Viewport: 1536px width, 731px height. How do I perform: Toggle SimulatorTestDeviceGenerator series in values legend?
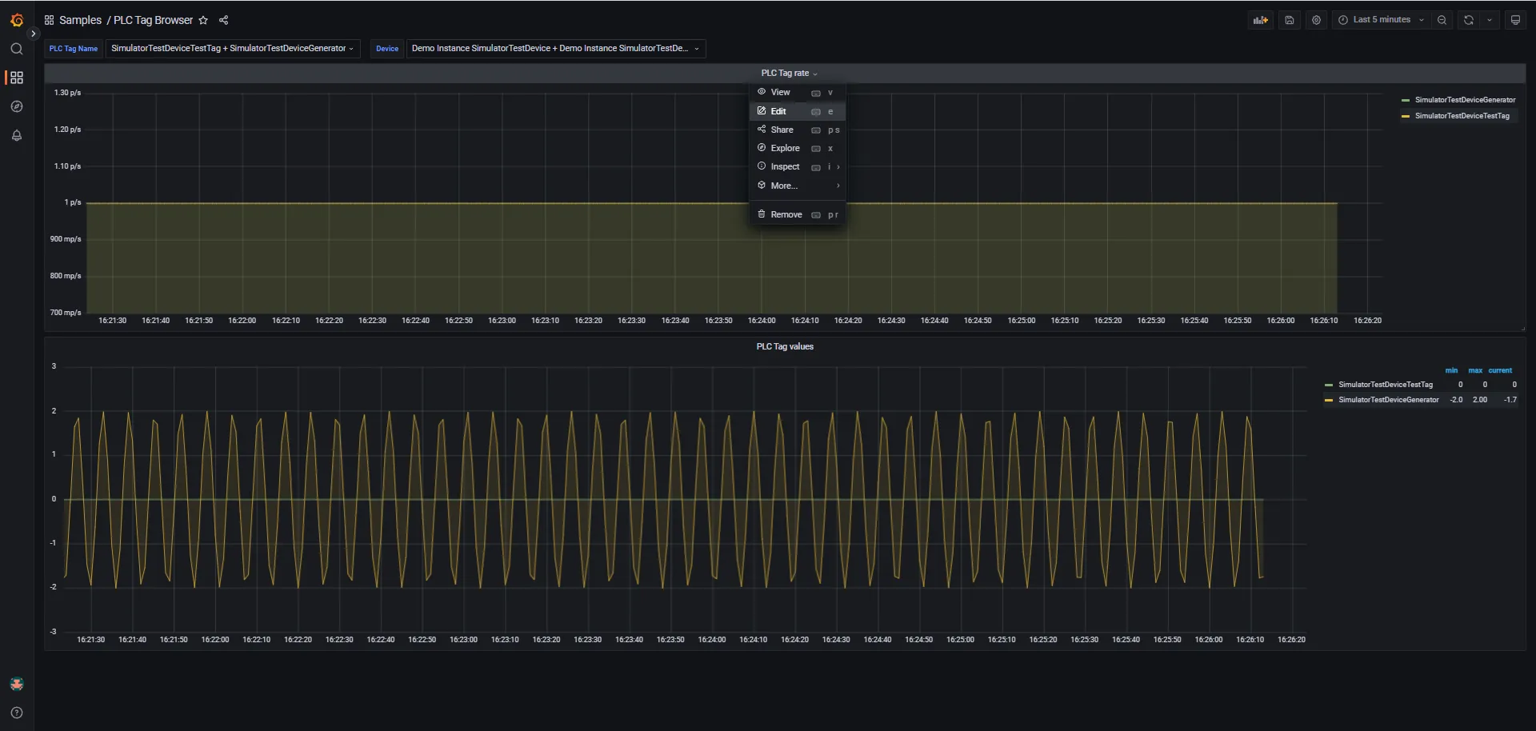(1388, 400)
